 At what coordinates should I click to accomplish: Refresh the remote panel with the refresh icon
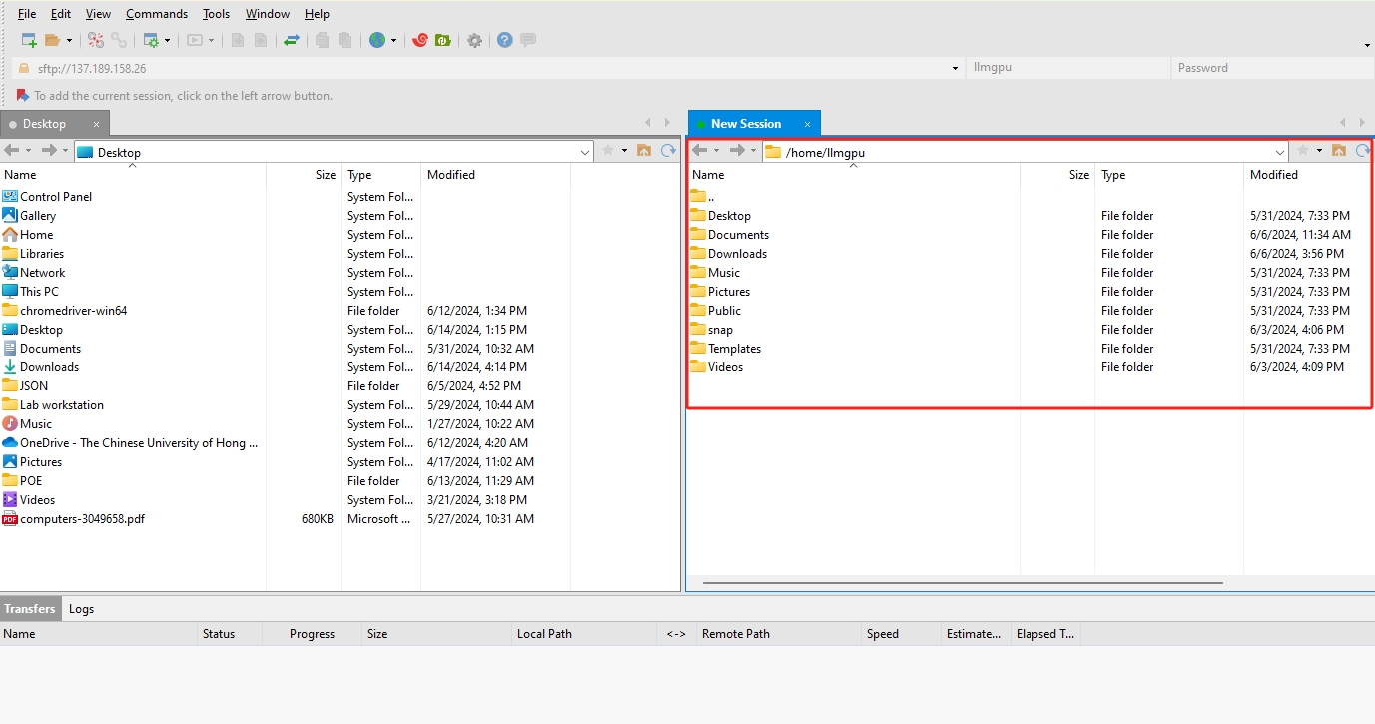(x=1361, y=151)
